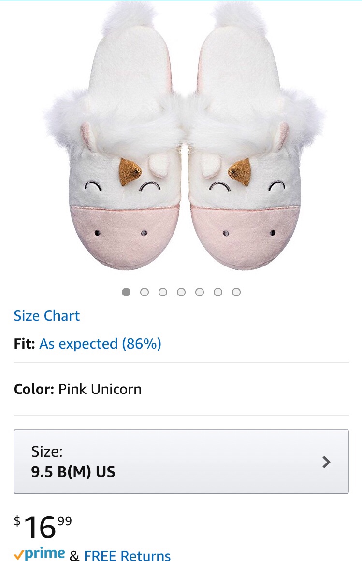Open the Size 9.5 B(M) US selector
Image resolution: width=362 pixels, height=561 pixels.
coord(181,461)
